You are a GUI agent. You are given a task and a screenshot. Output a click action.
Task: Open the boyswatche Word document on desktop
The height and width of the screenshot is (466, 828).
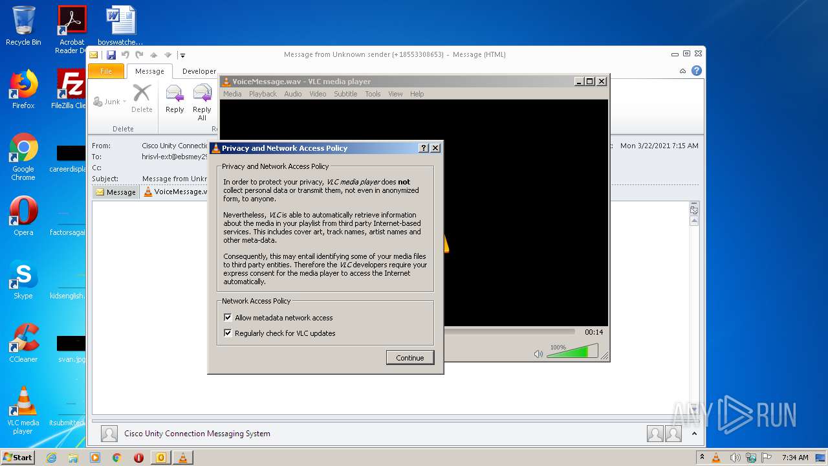tap(120, 26)
